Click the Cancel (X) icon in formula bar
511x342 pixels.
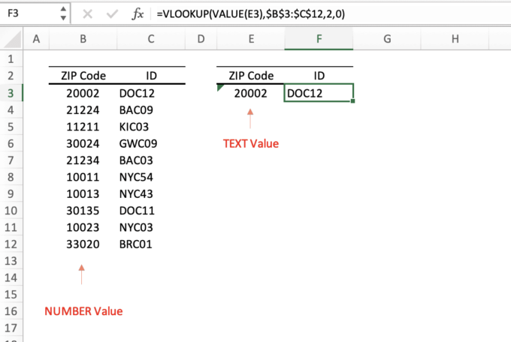click(x=87, y=13)
